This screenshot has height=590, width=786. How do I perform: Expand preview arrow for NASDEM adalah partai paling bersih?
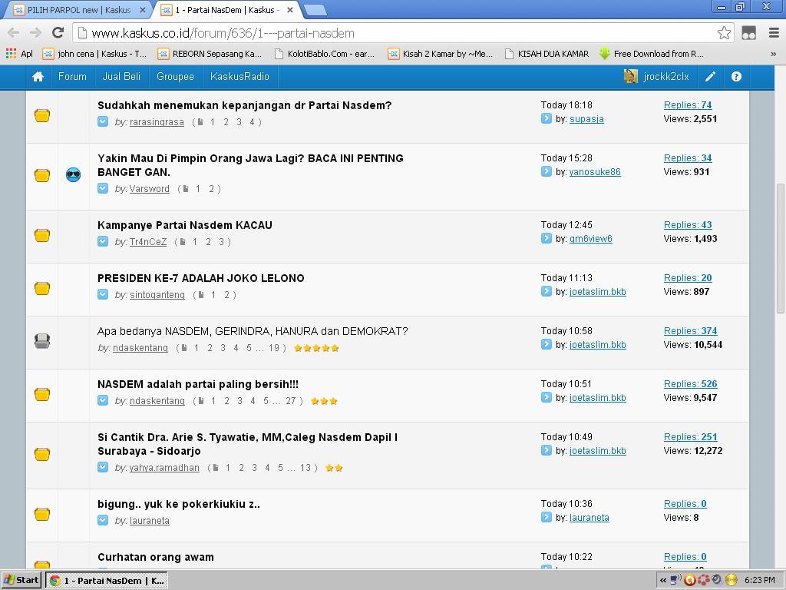click(x=103, y=400)
